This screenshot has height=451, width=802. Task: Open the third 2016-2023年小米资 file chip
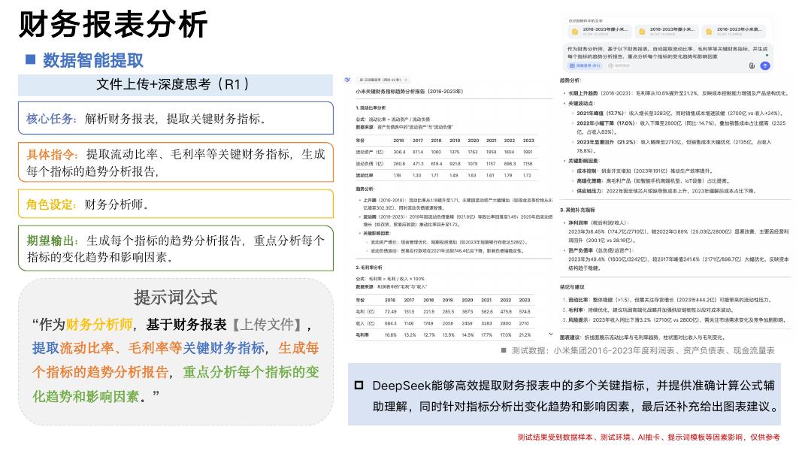(x=735, y=31)
